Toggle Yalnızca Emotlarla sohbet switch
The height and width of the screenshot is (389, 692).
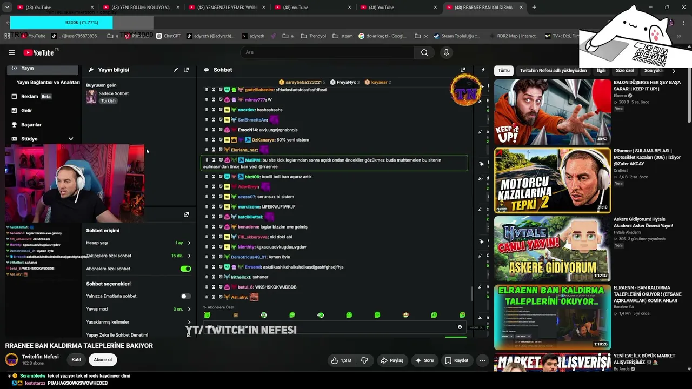click(x=185, y=296)
